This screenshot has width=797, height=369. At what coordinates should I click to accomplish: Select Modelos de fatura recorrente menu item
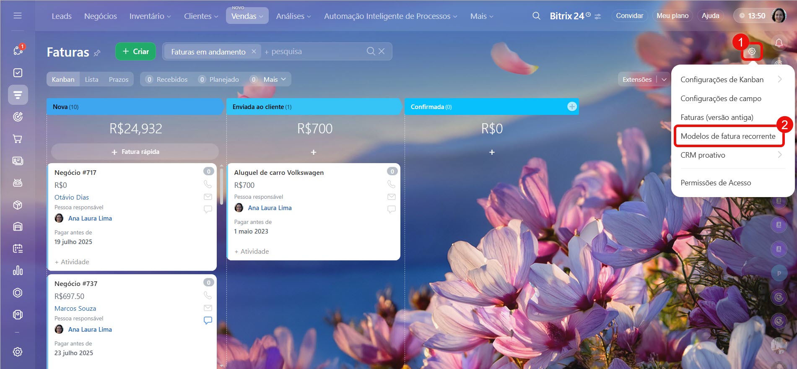pyautogui.click(x=728, y=136)
